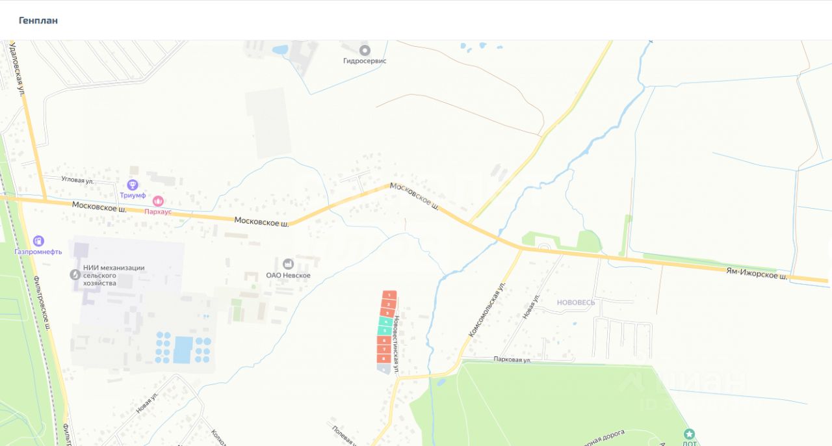This screenshot has height=446, width=832.
Task: Select the ОАО Невское factory icon
Action: pos(288,263)
